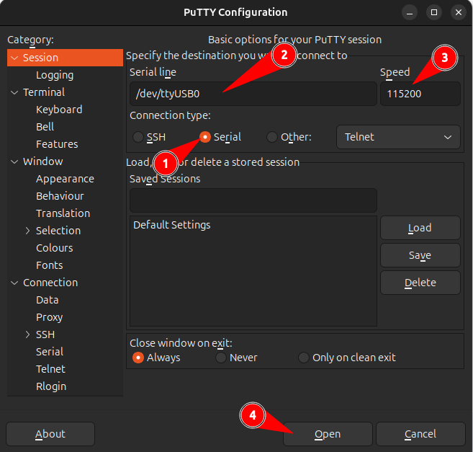Open Data settings under Connection
473x452 pixels.
point(48,300)
